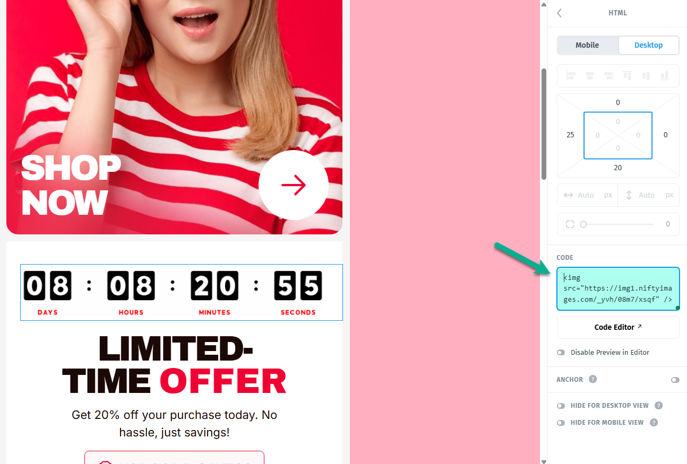
Task: Select the align top icon
Action: (627, 76)
